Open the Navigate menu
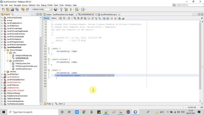Viewport: 204px width, 115px height. [17, 5]
